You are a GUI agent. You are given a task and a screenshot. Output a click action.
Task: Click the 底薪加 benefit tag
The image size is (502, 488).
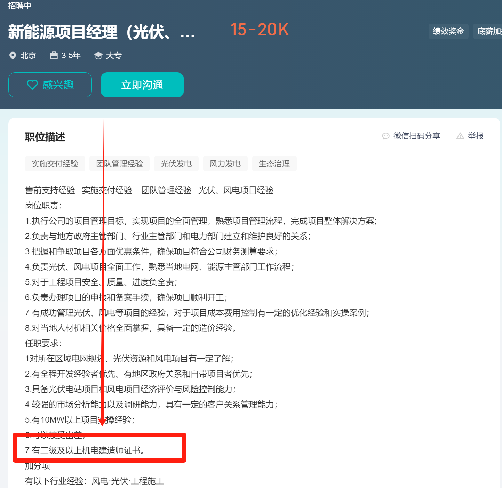coord(488,31)
